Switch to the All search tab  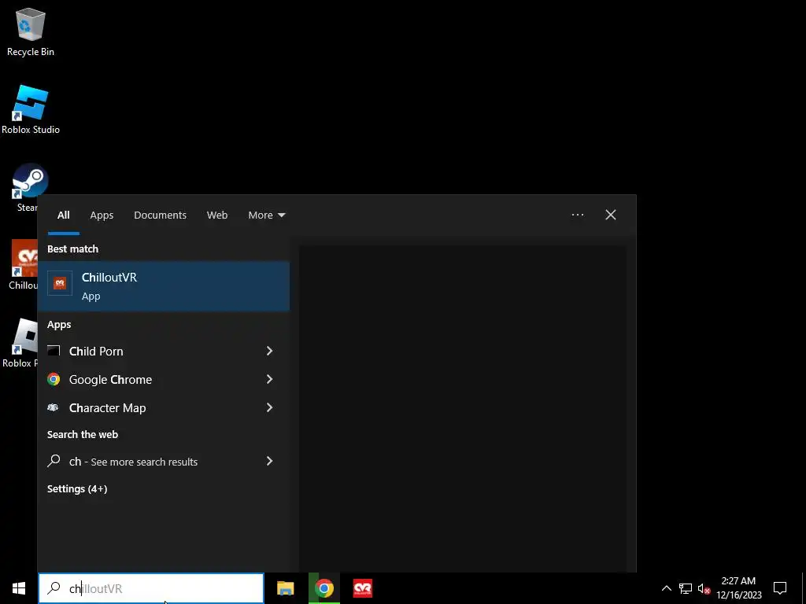point(63,215)
